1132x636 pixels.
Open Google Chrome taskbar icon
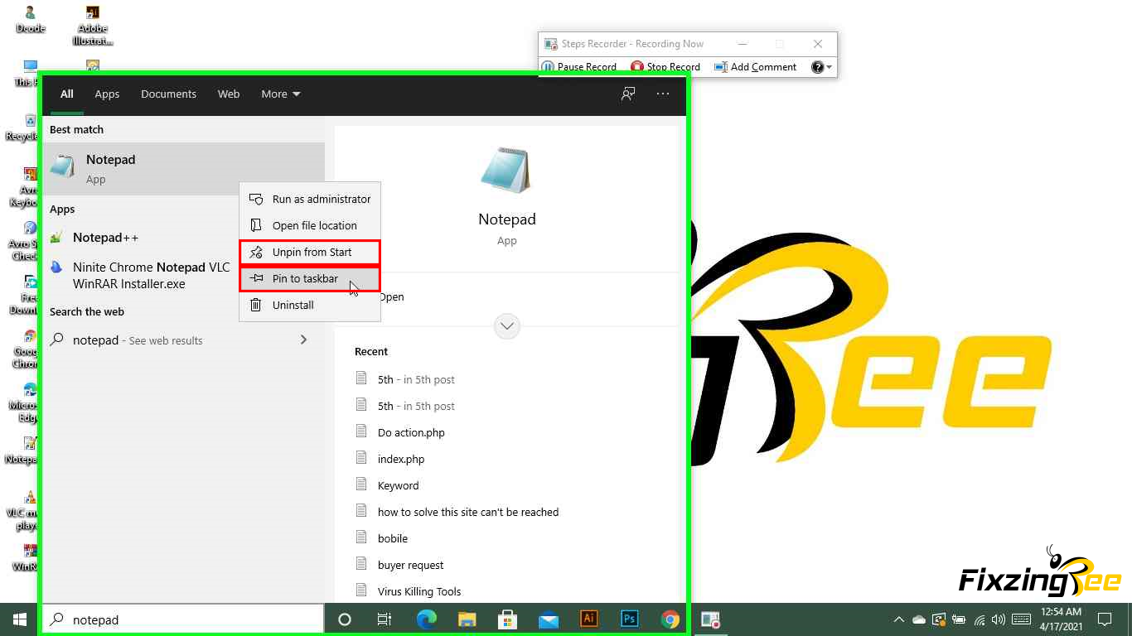(670, 619)
